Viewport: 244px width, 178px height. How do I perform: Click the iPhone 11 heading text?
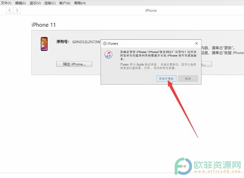[x=44, y=25]
